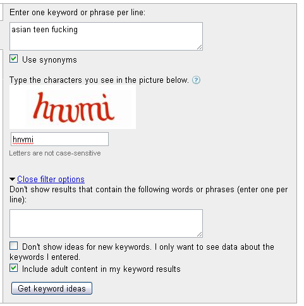Click inside the CAPTCHA characters input field

(59, 139)
